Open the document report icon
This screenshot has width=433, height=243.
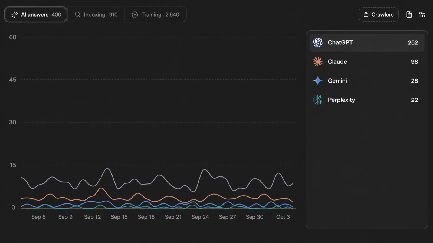pyautogui.click(x=409, y=15)
